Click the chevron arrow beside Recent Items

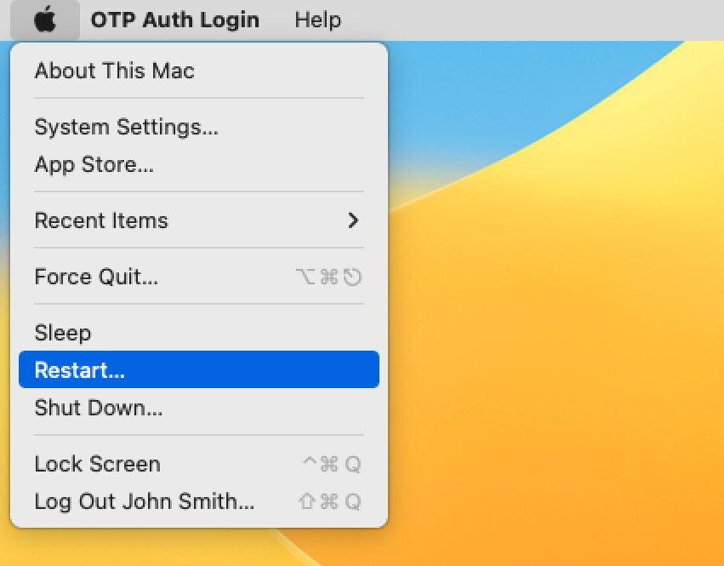click(354, 220)
